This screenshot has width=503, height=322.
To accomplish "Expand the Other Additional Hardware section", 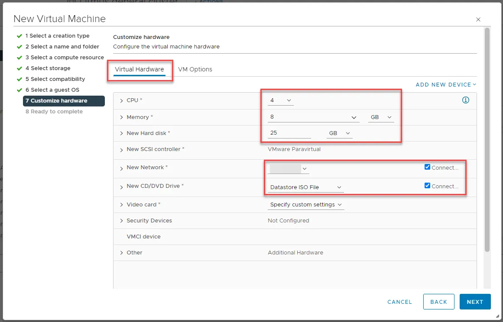I will [121, 252].
